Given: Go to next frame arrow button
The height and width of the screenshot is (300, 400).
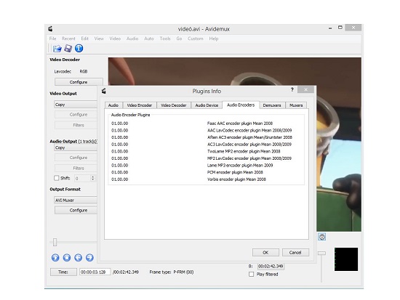Looking at the screenshot, I should point(89,258).
